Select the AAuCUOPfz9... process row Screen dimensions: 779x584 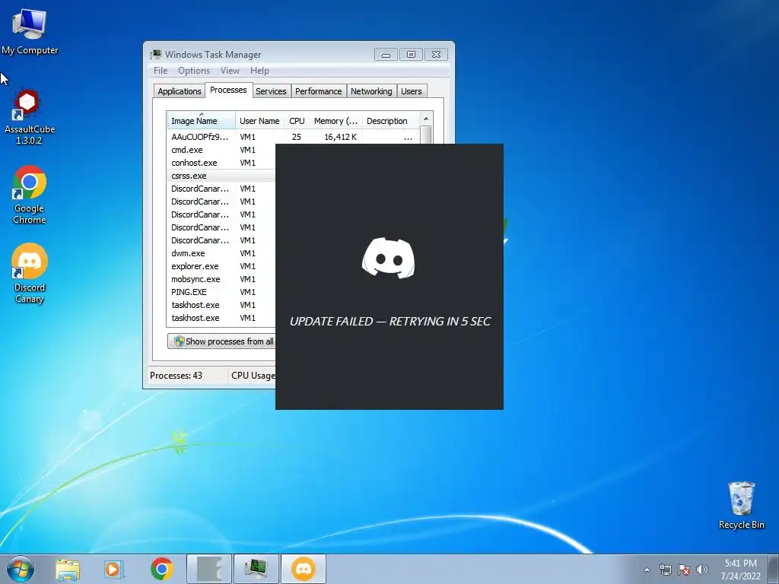click(293, 137)
